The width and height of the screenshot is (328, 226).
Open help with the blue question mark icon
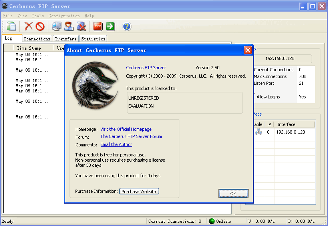click(127, 26)
